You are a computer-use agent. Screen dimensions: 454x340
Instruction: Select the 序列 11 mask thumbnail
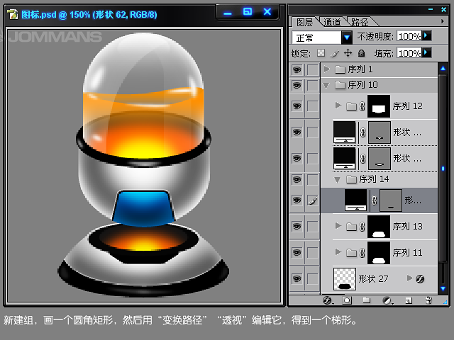[x=379, y=253]
